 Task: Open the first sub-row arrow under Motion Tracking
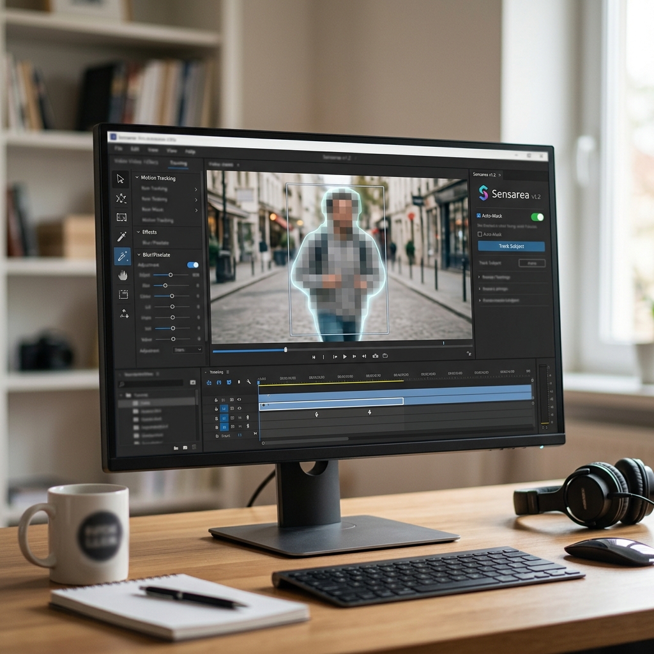tap(195, 189)
